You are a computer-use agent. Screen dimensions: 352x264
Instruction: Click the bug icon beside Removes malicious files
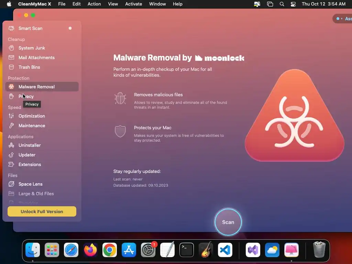(x=120, y=98)
